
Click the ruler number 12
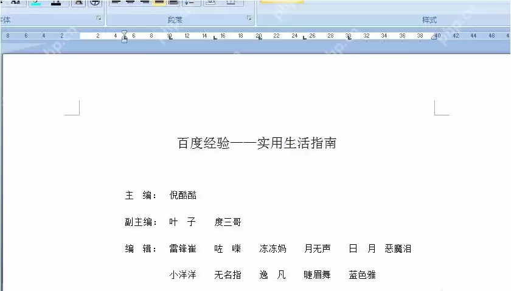pyautogui.click(x=187, y=35)
